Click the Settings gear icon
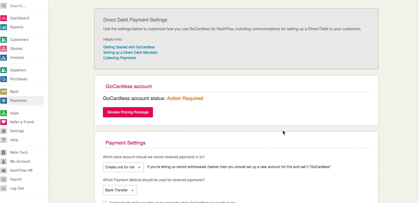Screen dimensions: 419x203 4,131
